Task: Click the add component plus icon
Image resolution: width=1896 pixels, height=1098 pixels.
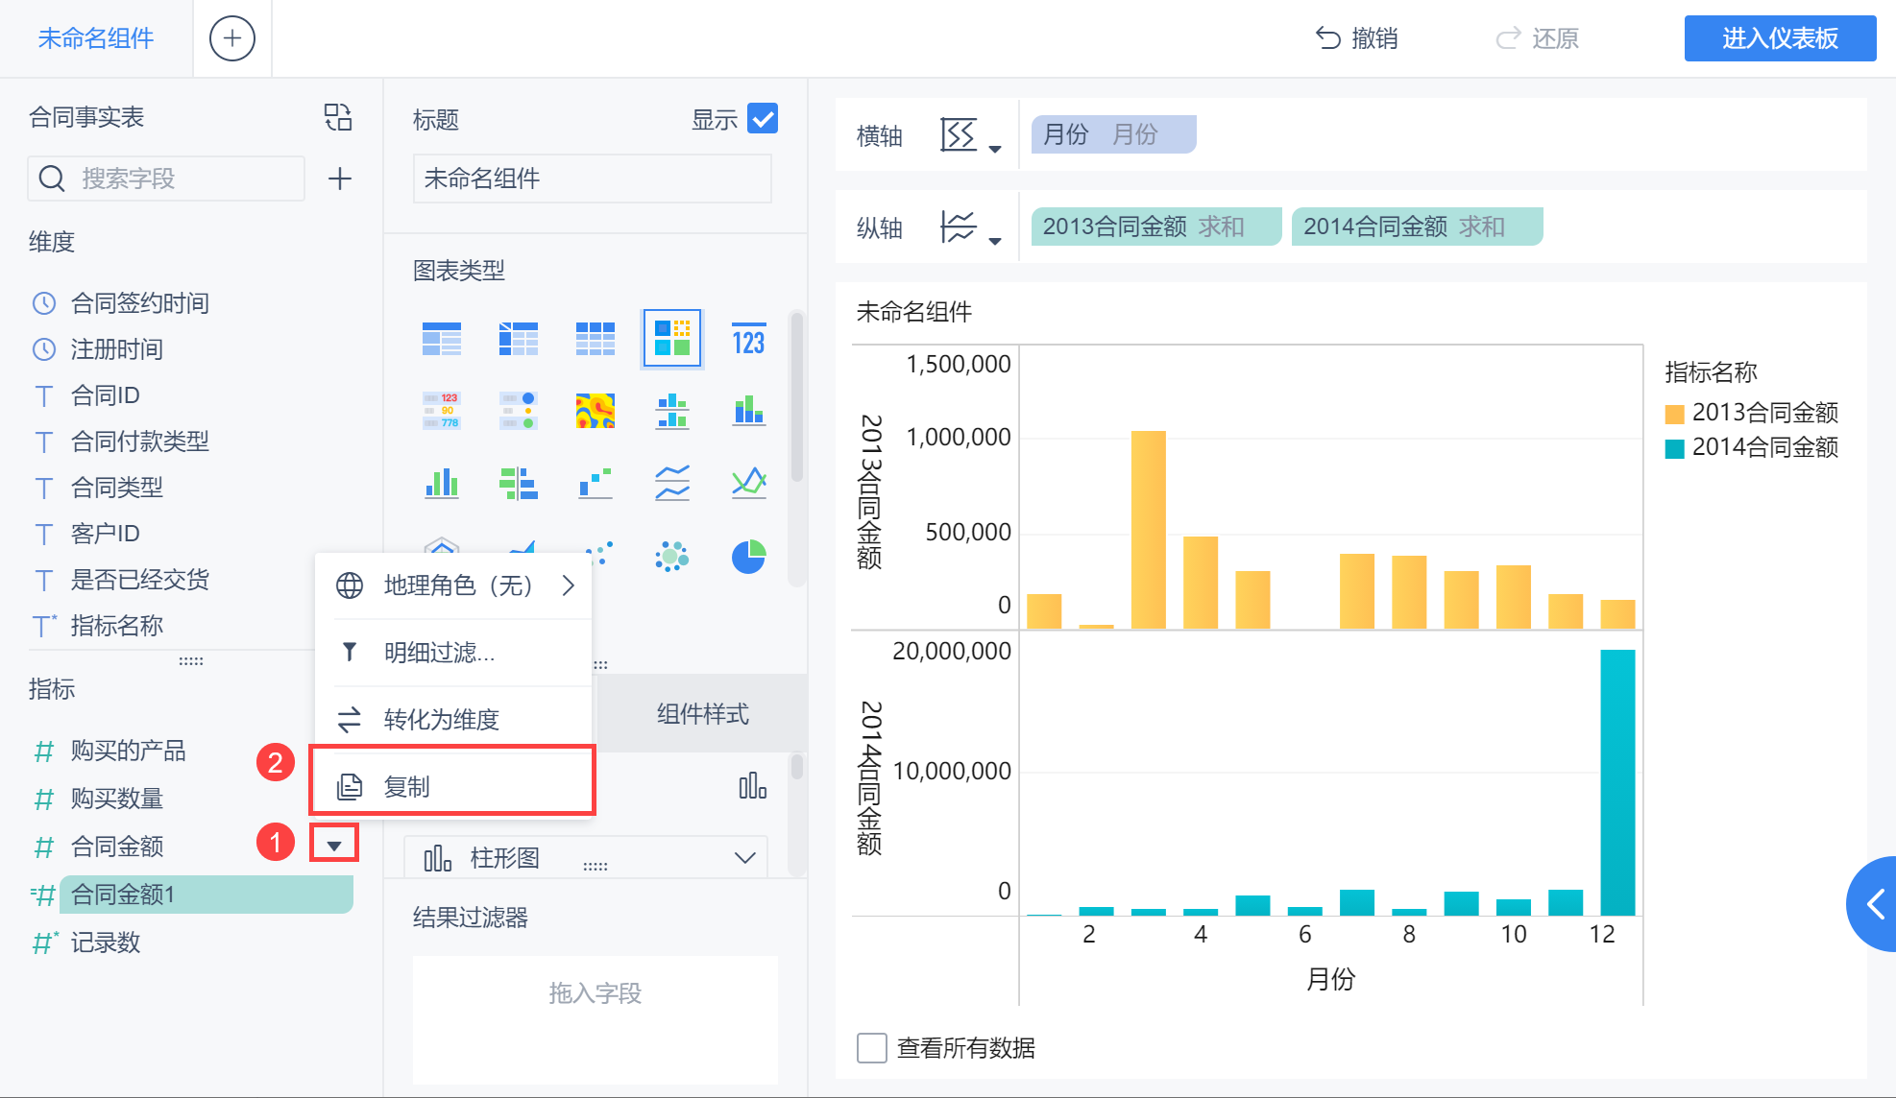Action: [231, 38]
